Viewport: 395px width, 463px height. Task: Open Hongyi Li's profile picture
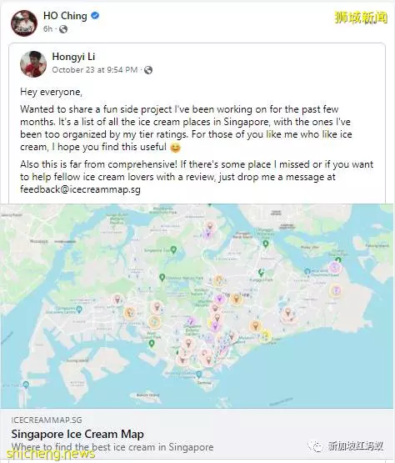pos(33,64)
